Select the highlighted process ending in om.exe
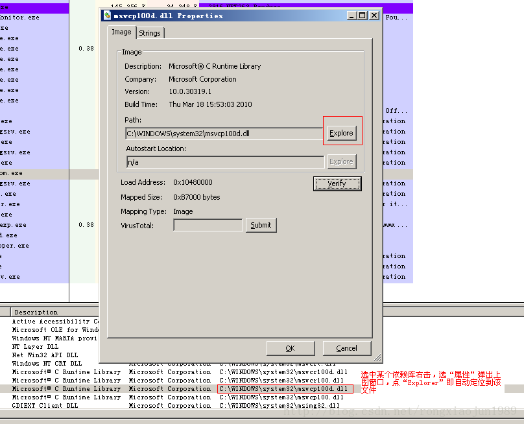Image resolution: width=524 pixels, height=424 pixels. [12, 173]
